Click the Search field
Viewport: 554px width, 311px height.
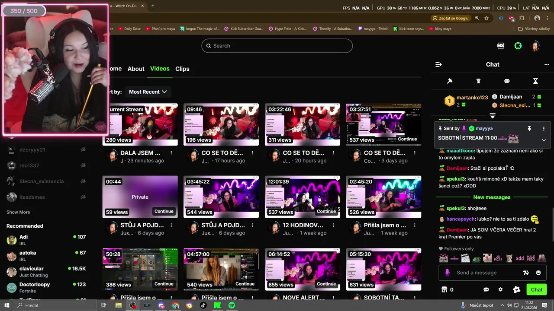tap(277, 46)
